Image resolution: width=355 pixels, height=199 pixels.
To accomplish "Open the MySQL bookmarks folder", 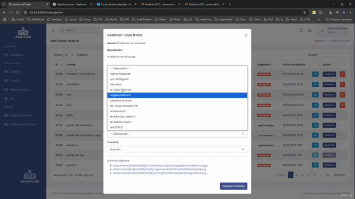I will tap(111, 20).
